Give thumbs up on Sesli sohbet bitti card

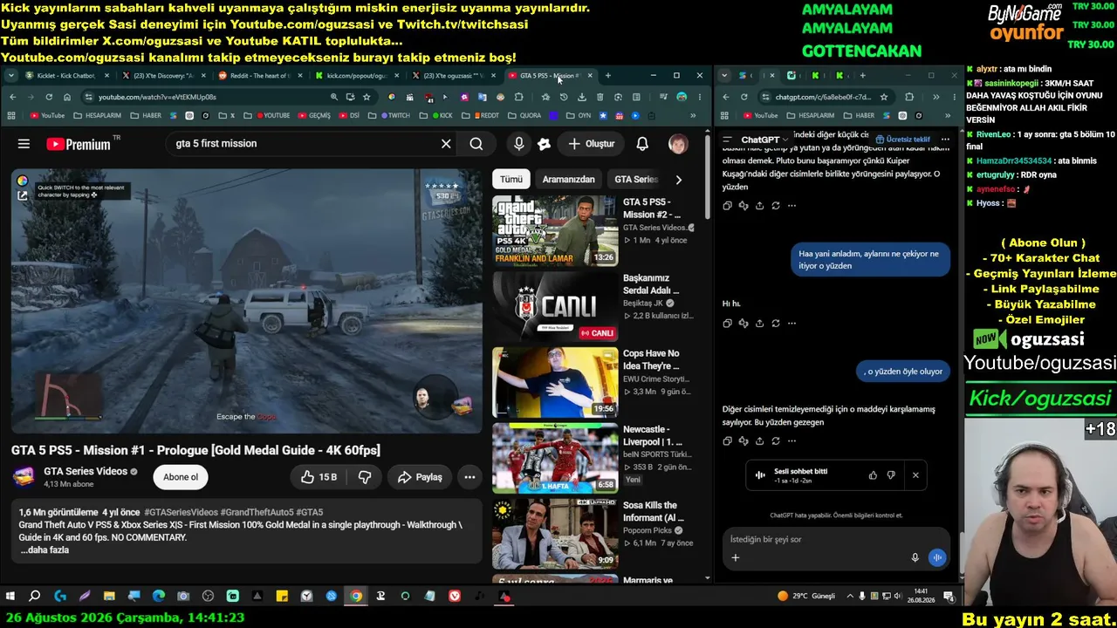(873, 475)
